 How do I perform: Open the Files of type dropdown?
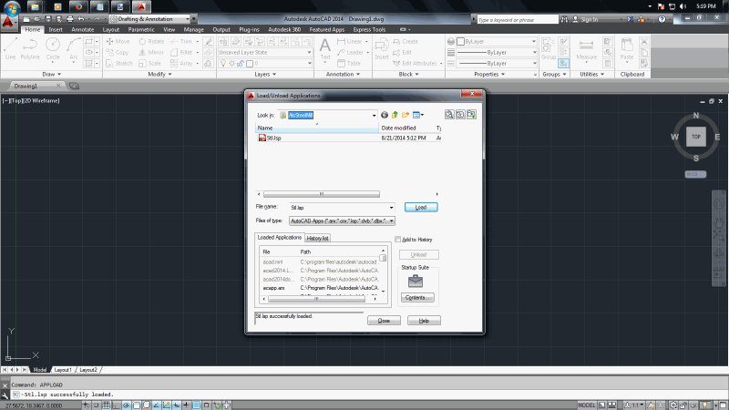(x=392, y=221)
